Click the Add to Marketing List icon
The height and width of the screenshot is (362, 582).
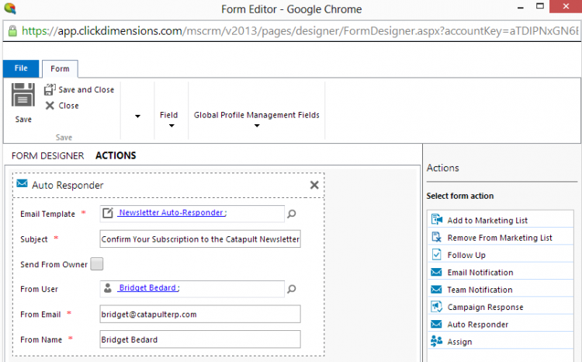(x=436, y=220)
